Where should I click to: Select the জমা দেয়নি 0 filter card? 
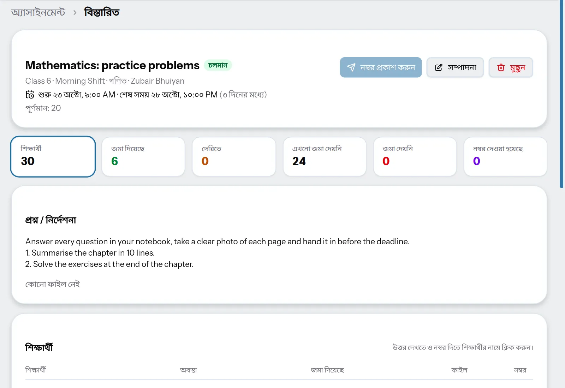pyautogui.click(x=415, y=156)
